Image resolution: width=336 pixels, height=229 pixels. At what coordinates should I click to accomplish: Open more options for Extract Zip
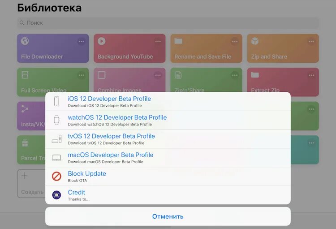tap(311, 75)
